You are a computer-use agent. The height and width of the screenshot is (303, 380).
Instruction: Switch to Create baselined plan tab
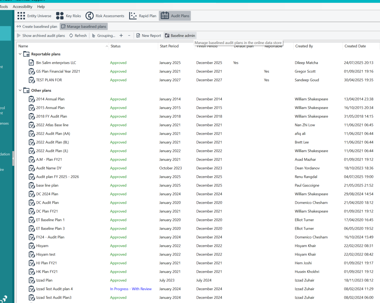click(x=37, y=27)
